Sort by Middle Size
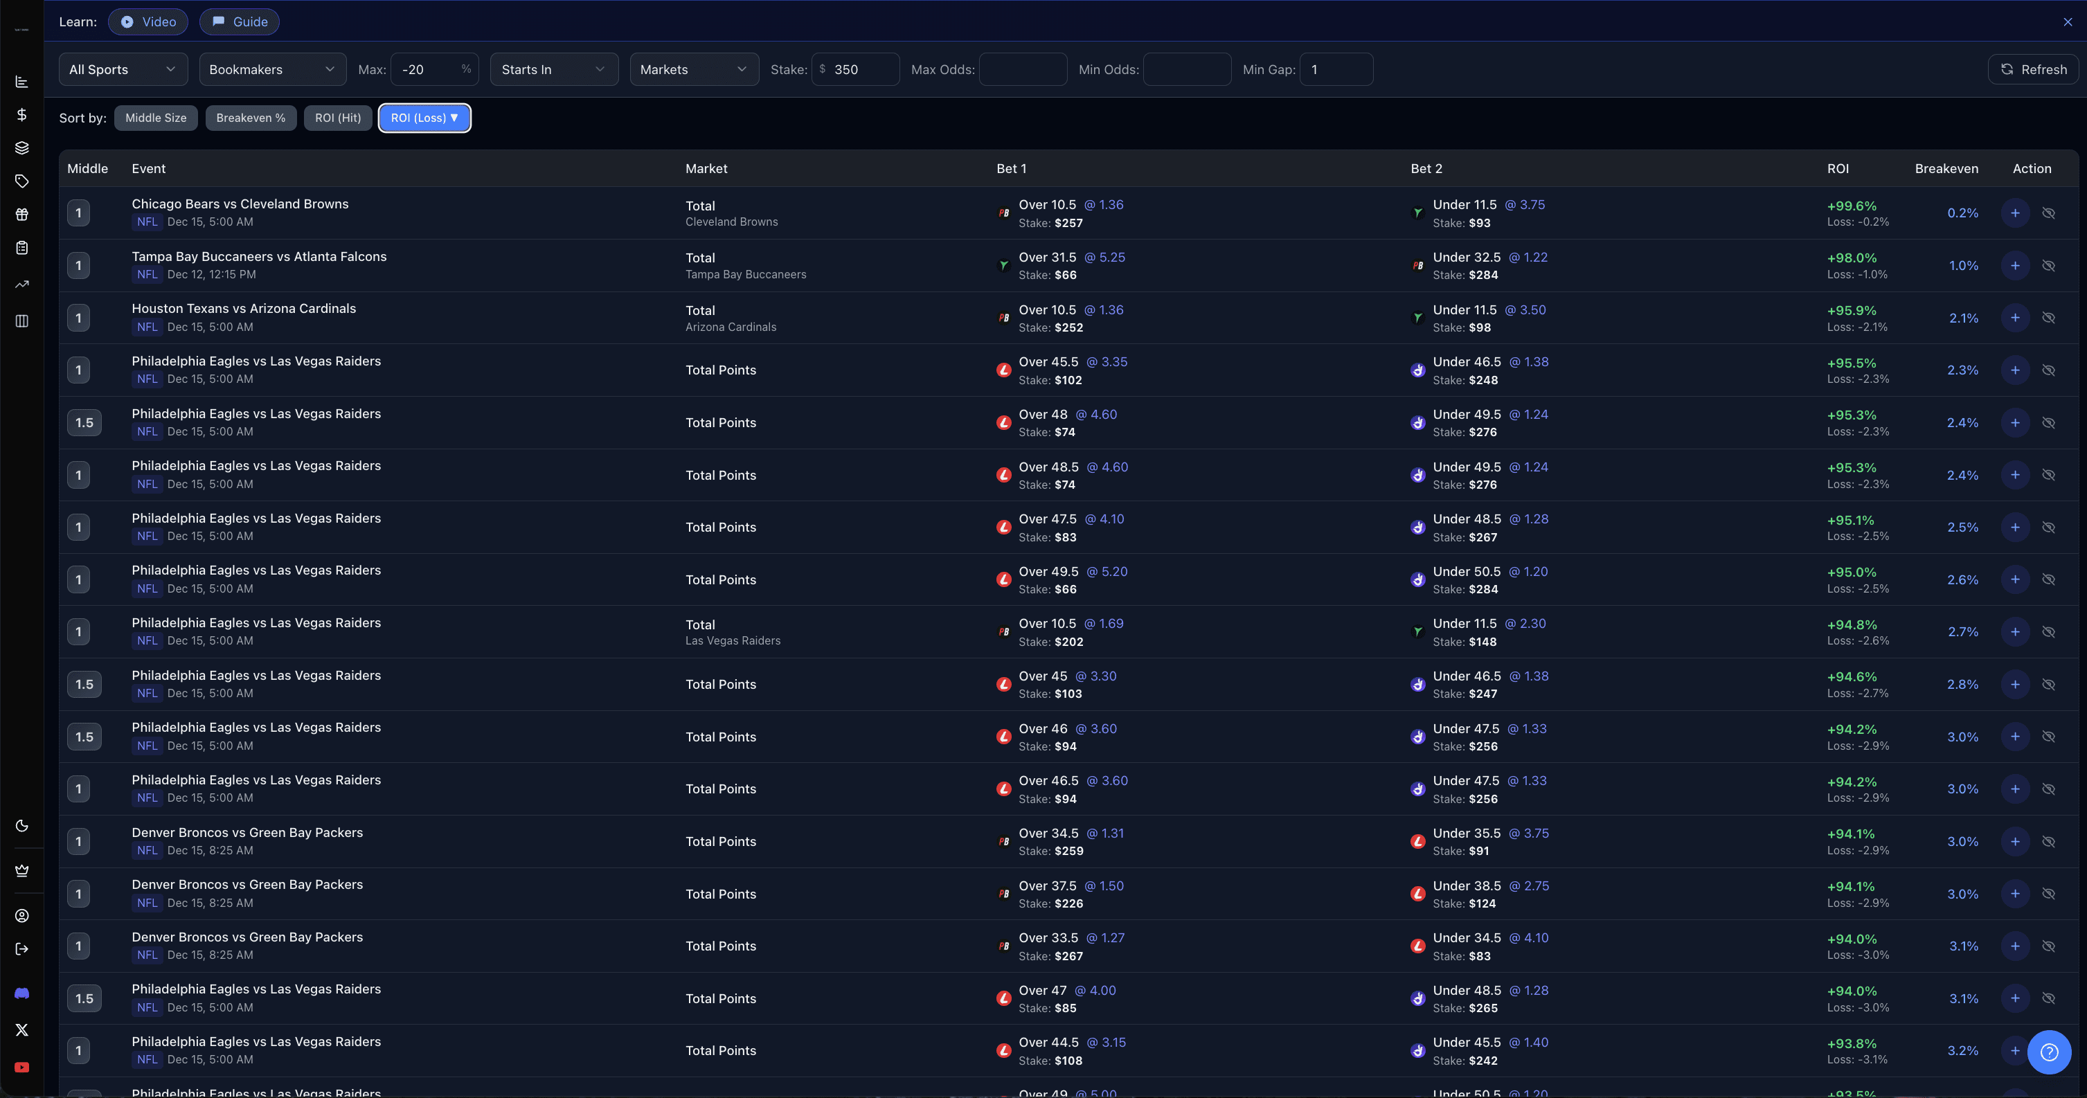 click(156, 118)
